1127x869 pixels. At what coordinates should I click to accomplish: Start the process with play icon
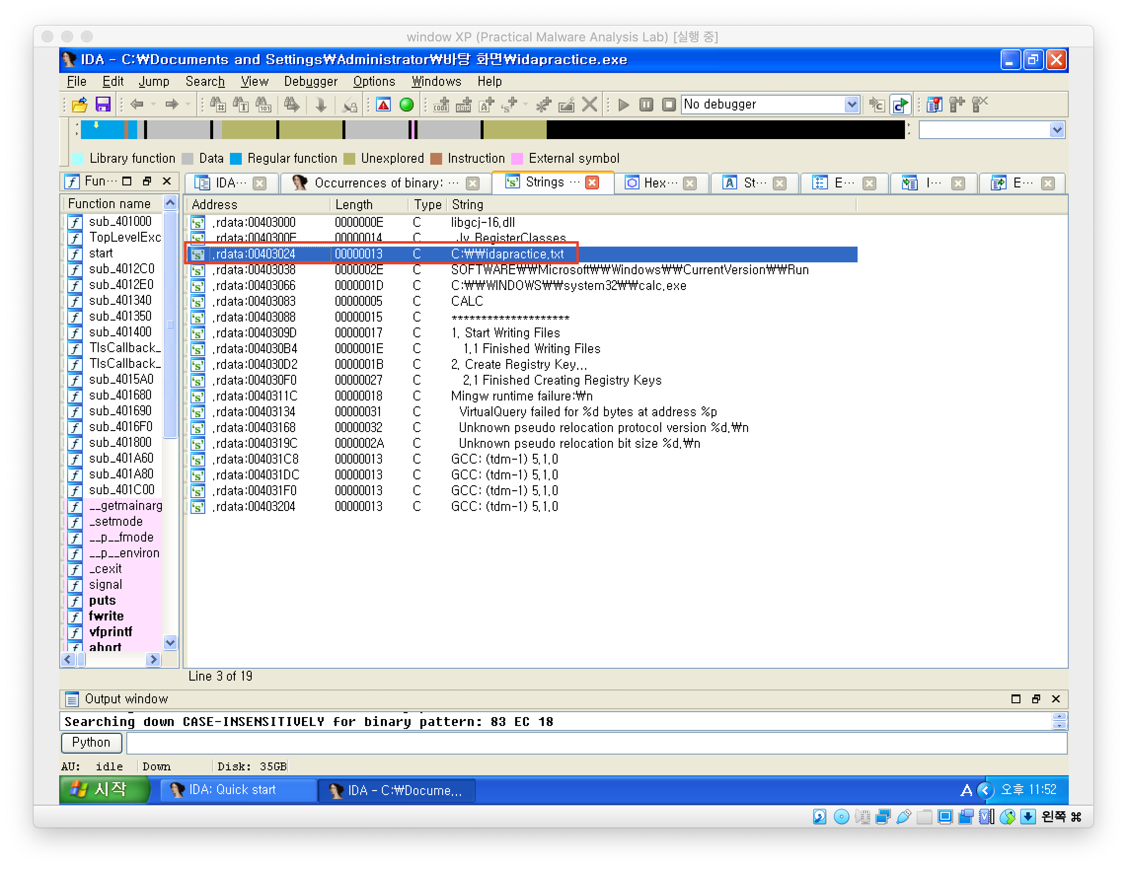tap(623, 105)
